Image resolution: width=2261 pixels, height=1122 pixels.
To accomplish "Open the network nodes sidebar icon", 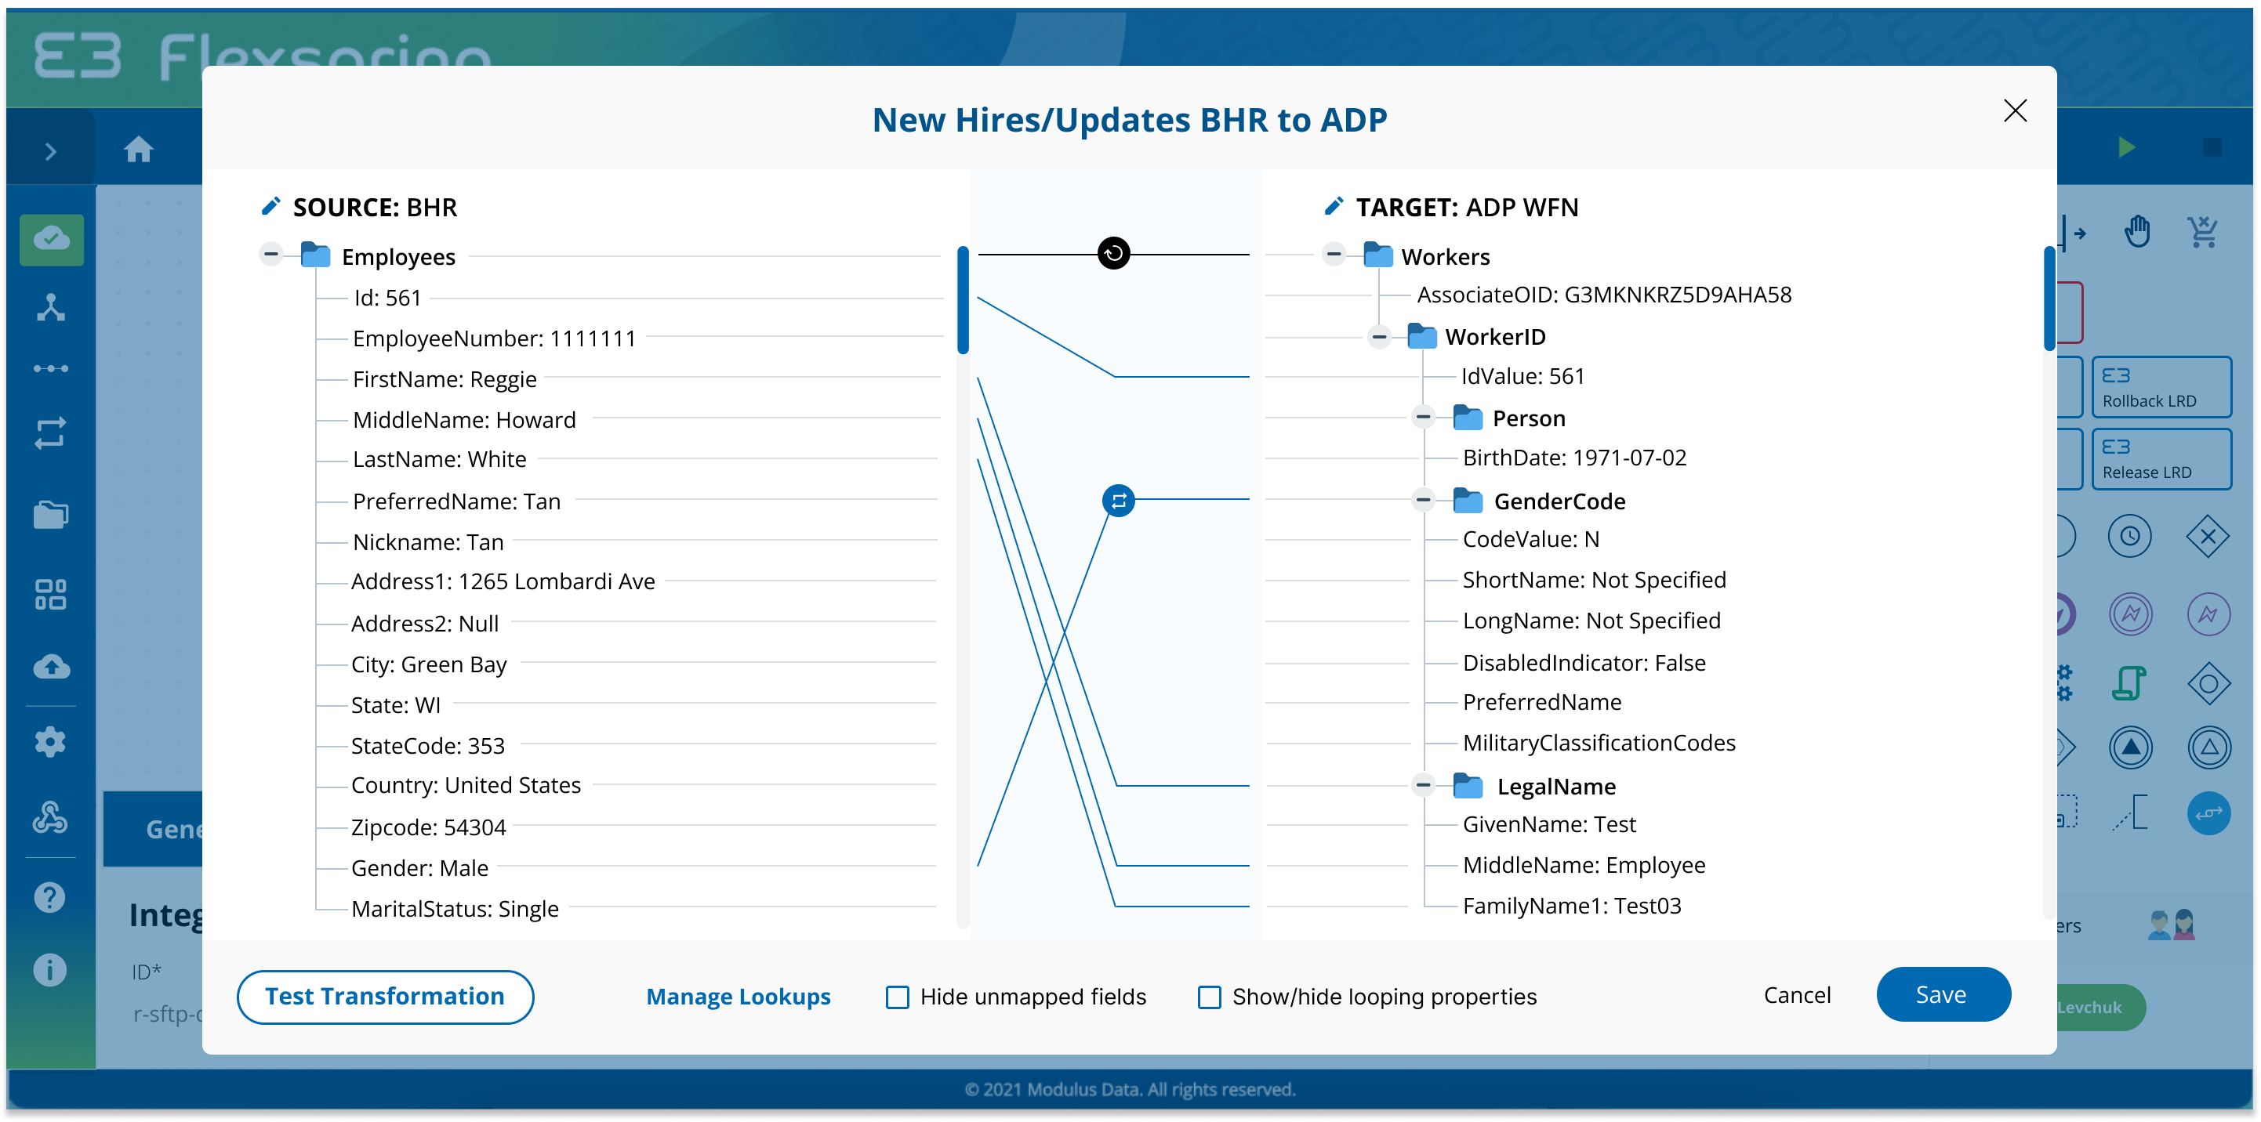I will (x=51, y=308).
